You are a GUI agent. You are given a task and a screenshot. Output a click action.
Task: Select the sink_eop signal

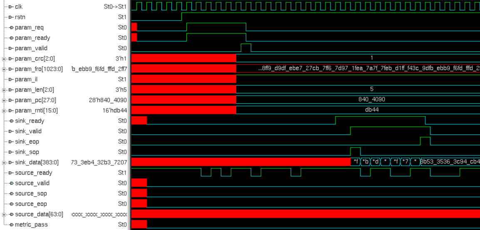(x=27, y=142)
